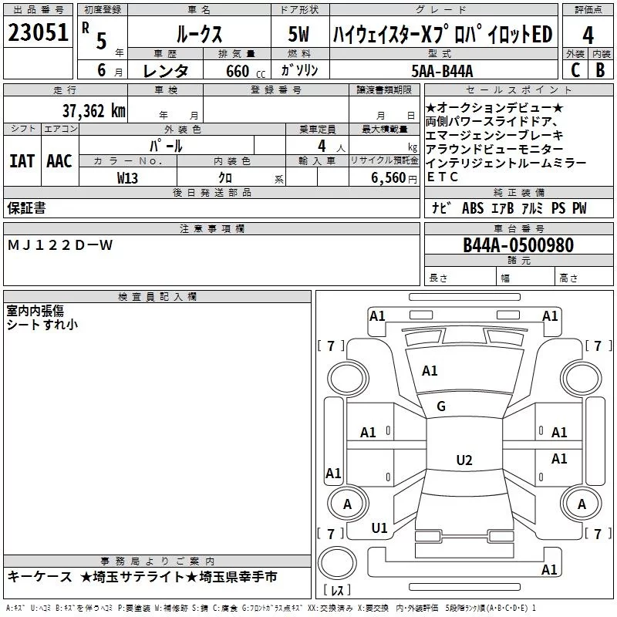Screen dimensions: 617x617
Task: Select vehicle history value レンタ
Action: [165, 71]
